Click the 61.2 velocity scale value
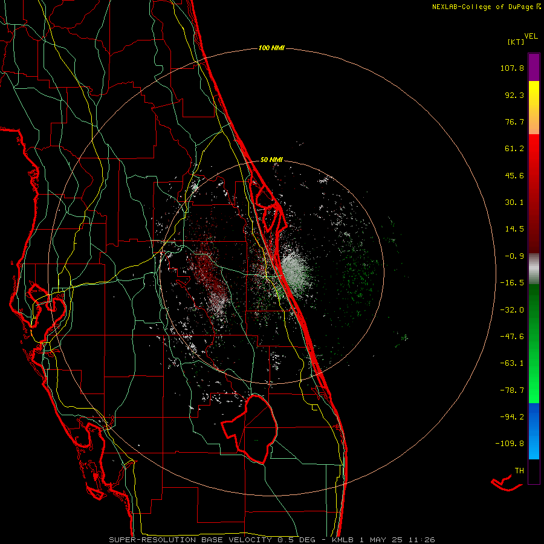 (514, 149)
